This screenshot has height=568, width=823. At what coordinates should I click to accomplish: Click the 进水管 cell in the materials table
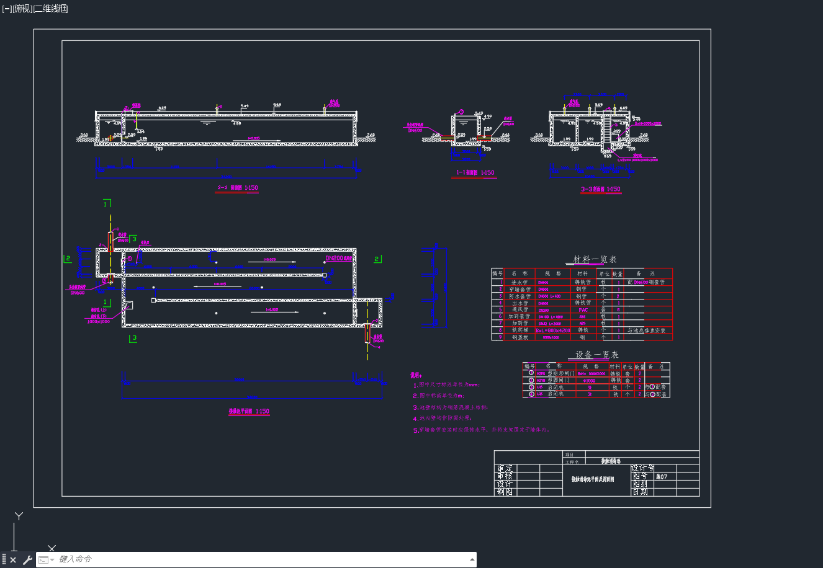(519, 282)
